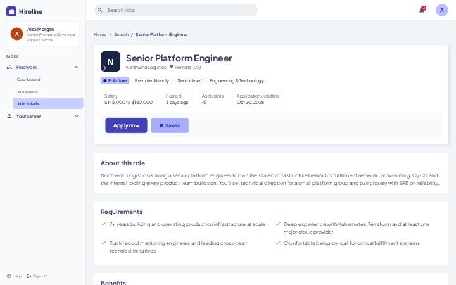Apply now for this job
Image resolution: width=456 pixels, height=285 pixels.
click(x=126, y=125)
